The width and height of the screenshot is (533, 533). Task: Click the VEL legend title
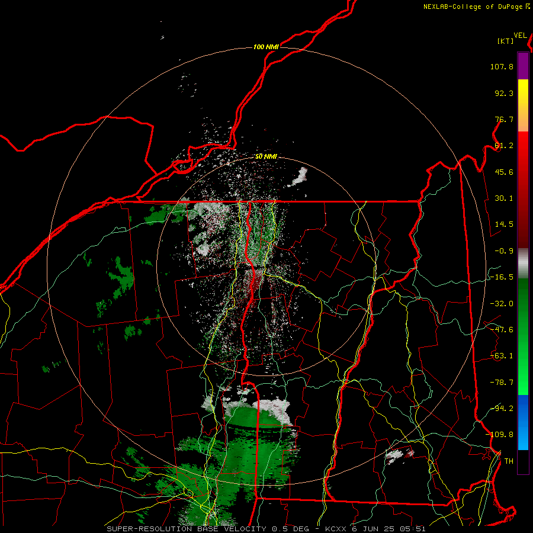520,36
